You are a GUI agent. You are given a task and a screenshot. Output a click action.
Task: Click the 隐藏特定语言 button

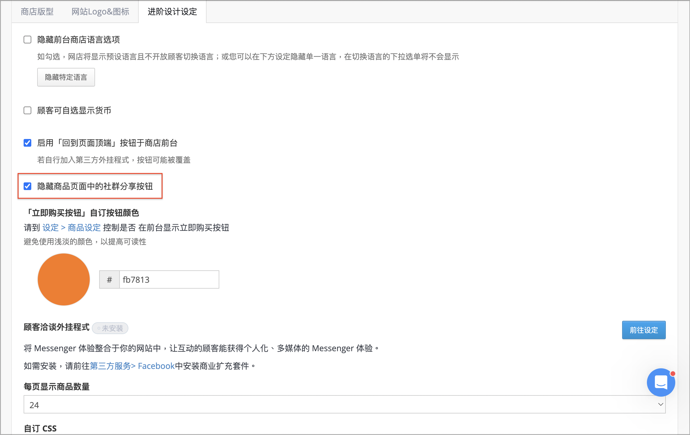pyautogui.click(x=66, y=77)
